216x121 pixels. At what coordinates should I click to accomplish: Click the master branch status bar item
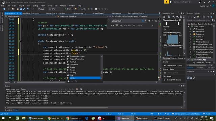click(x=208, y=114)
